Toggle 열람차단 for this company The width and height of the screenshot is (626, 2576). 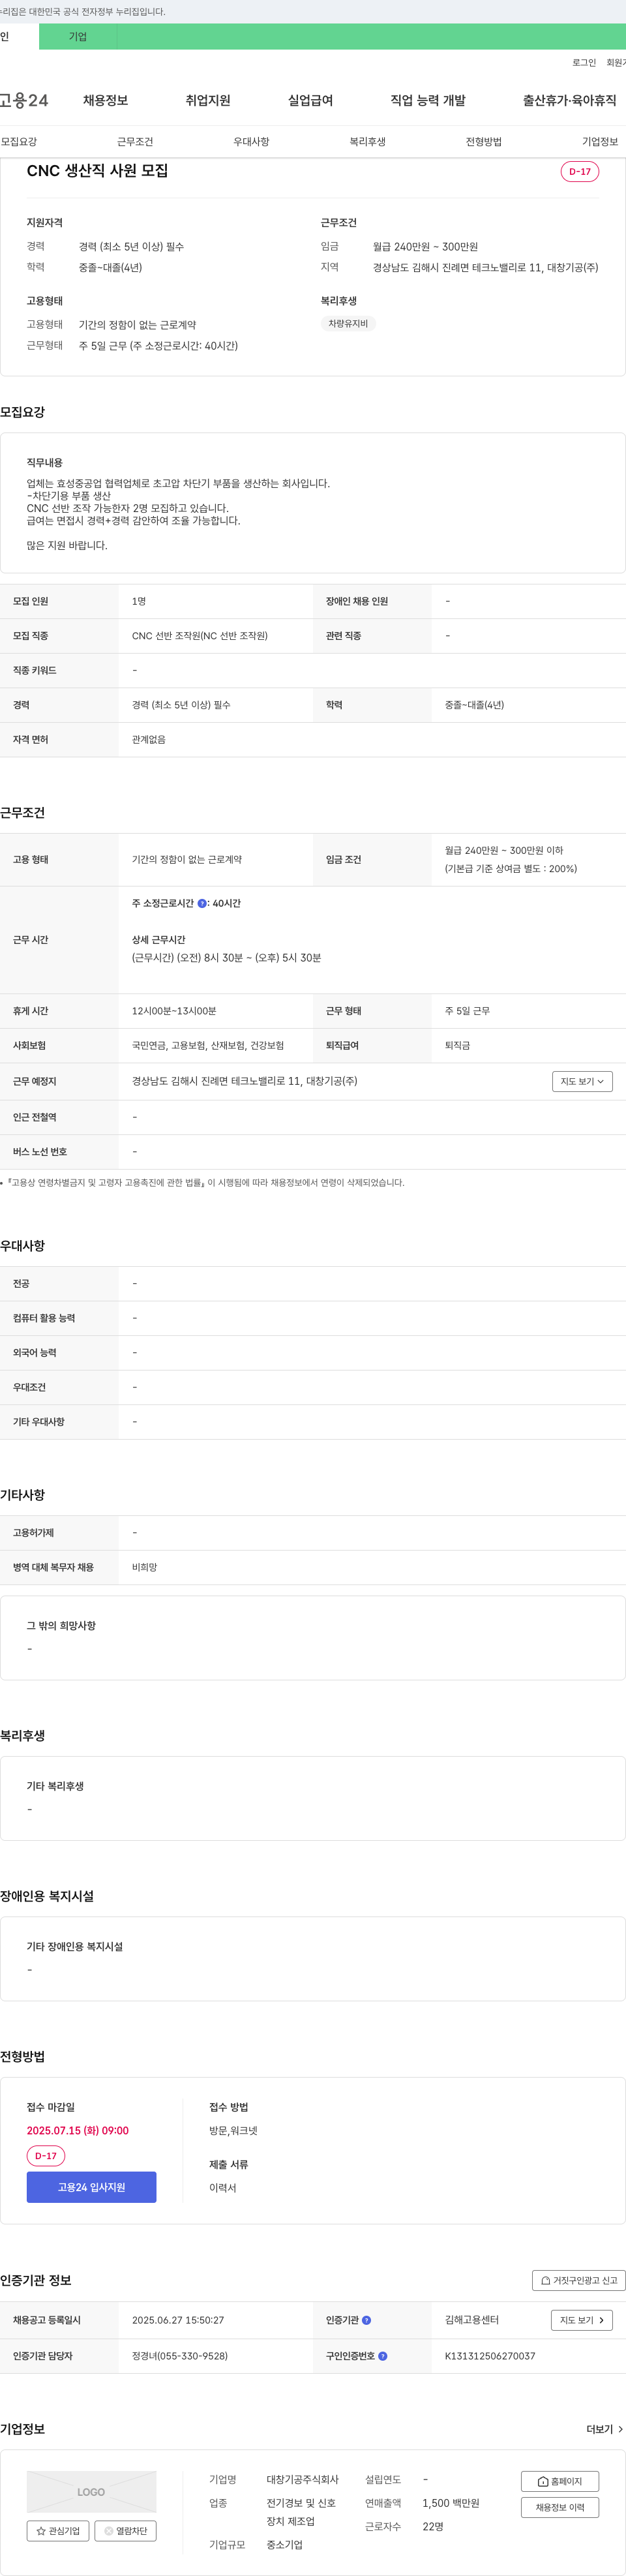[x=125, y=2531]
